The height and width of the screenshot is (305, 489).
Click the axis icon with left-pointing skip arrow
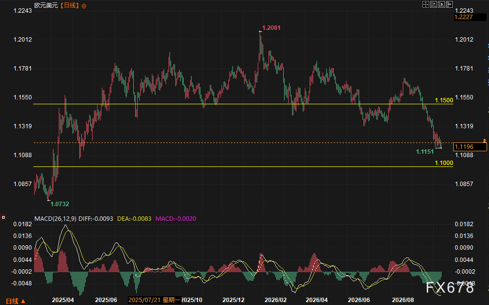click(x=434, y=4)
